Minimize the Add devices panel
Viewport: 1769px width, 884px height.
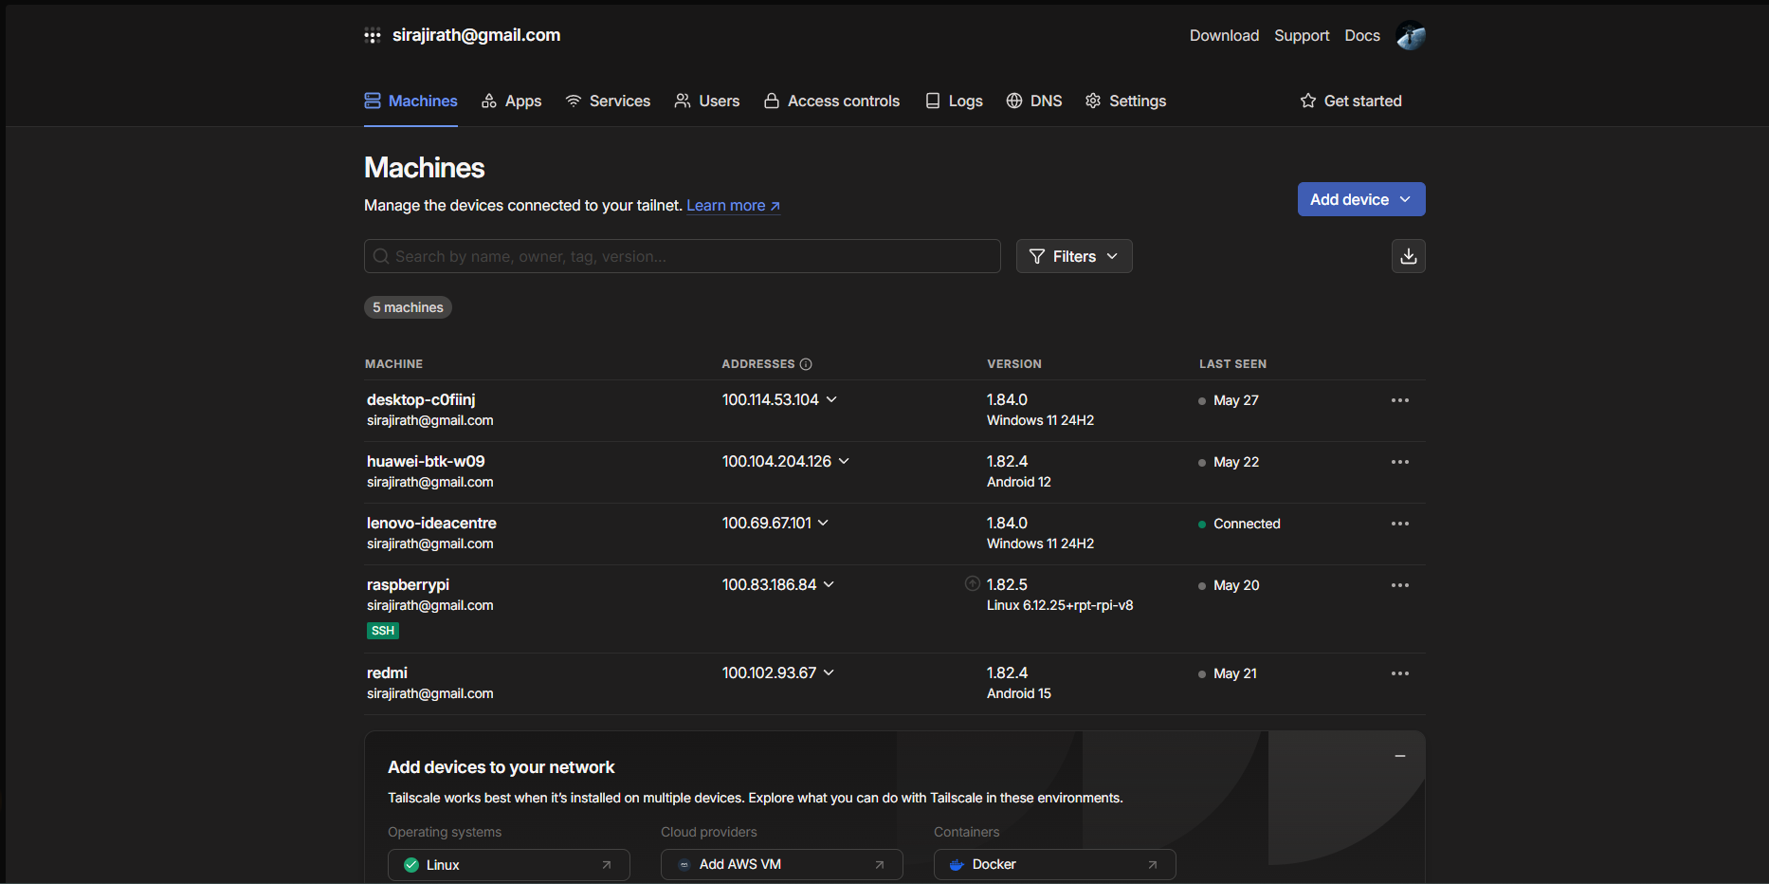pos(1400,756)
